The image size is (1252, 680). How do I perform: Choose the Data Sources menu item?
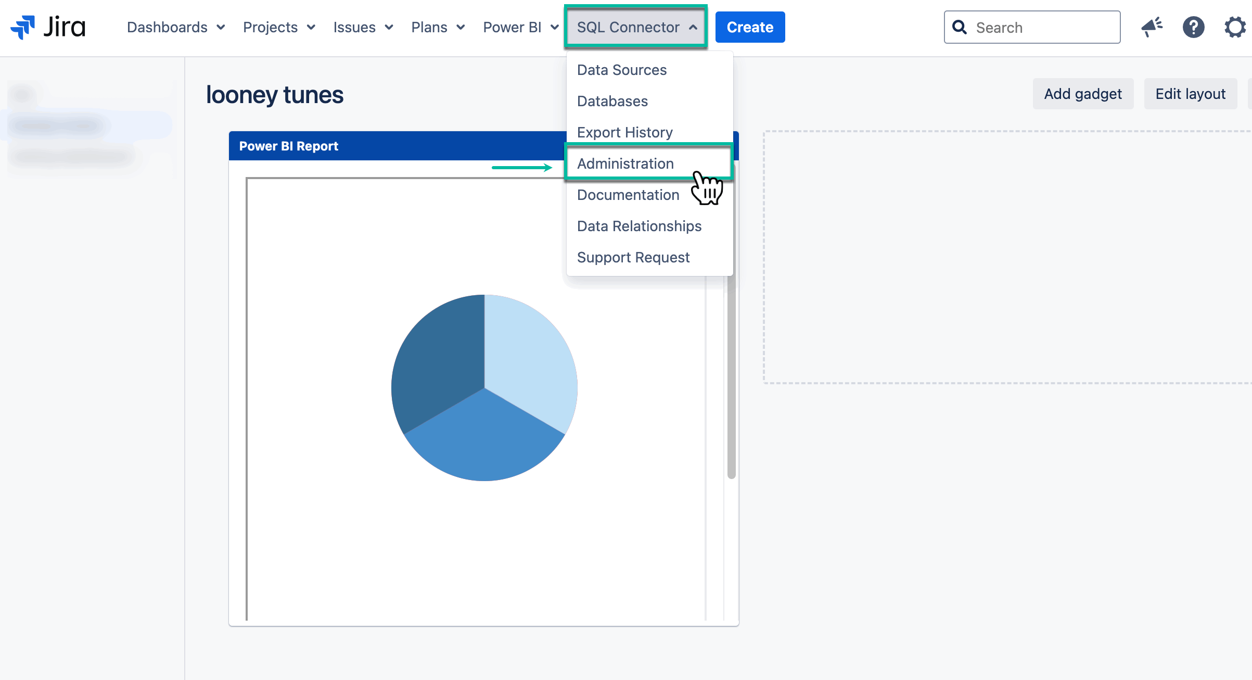coord(622,70)
